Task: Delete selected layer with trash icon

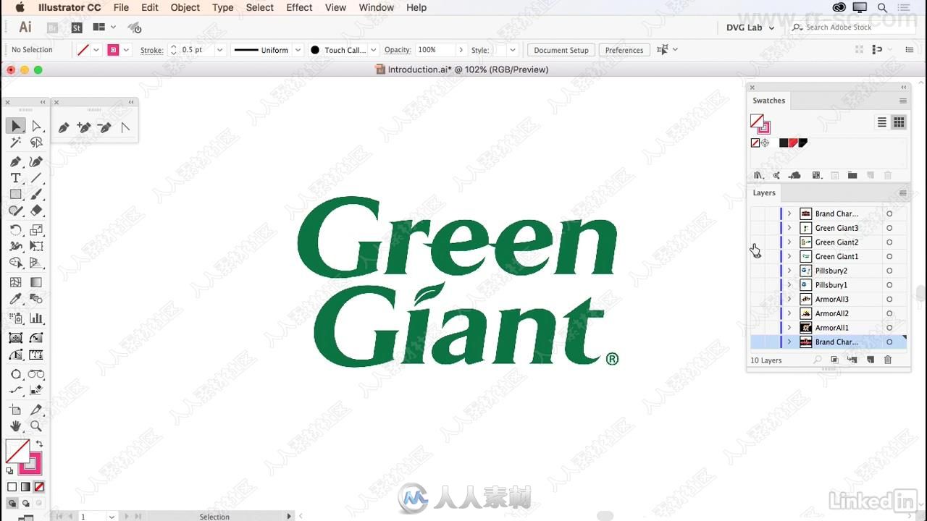Action: click(x=888, y=360)
